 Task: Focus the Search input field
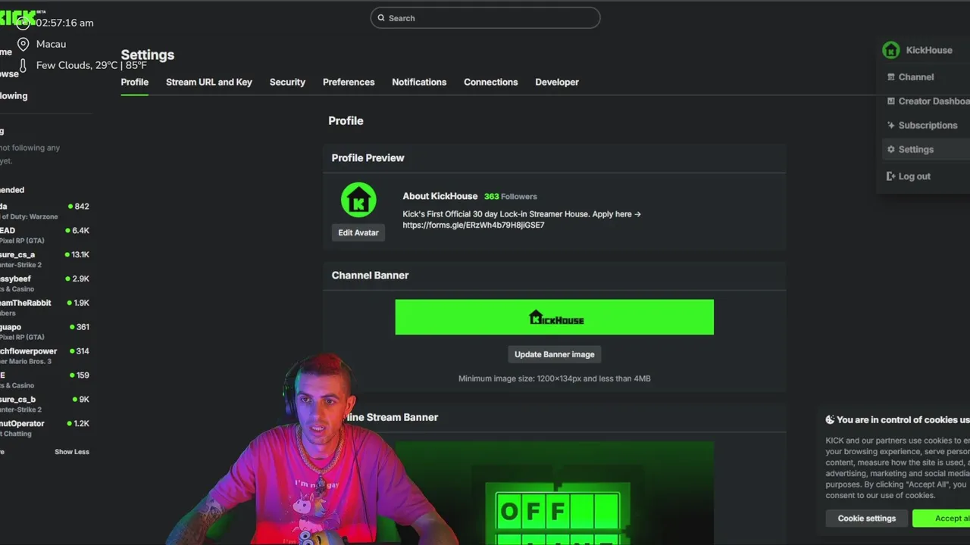click(485, 18)
